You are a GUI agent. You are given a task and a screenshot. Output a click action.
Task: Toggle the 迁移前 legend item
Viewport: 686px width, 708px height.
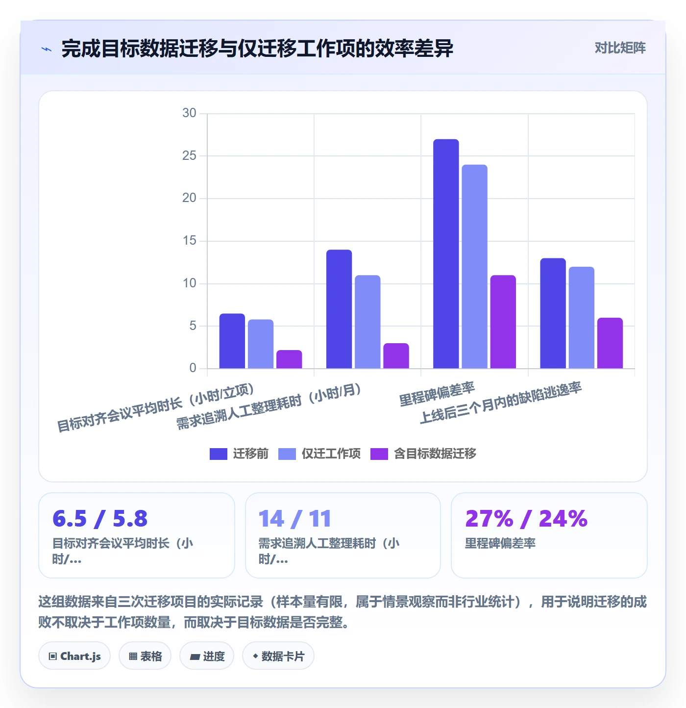tap(239, 454)
